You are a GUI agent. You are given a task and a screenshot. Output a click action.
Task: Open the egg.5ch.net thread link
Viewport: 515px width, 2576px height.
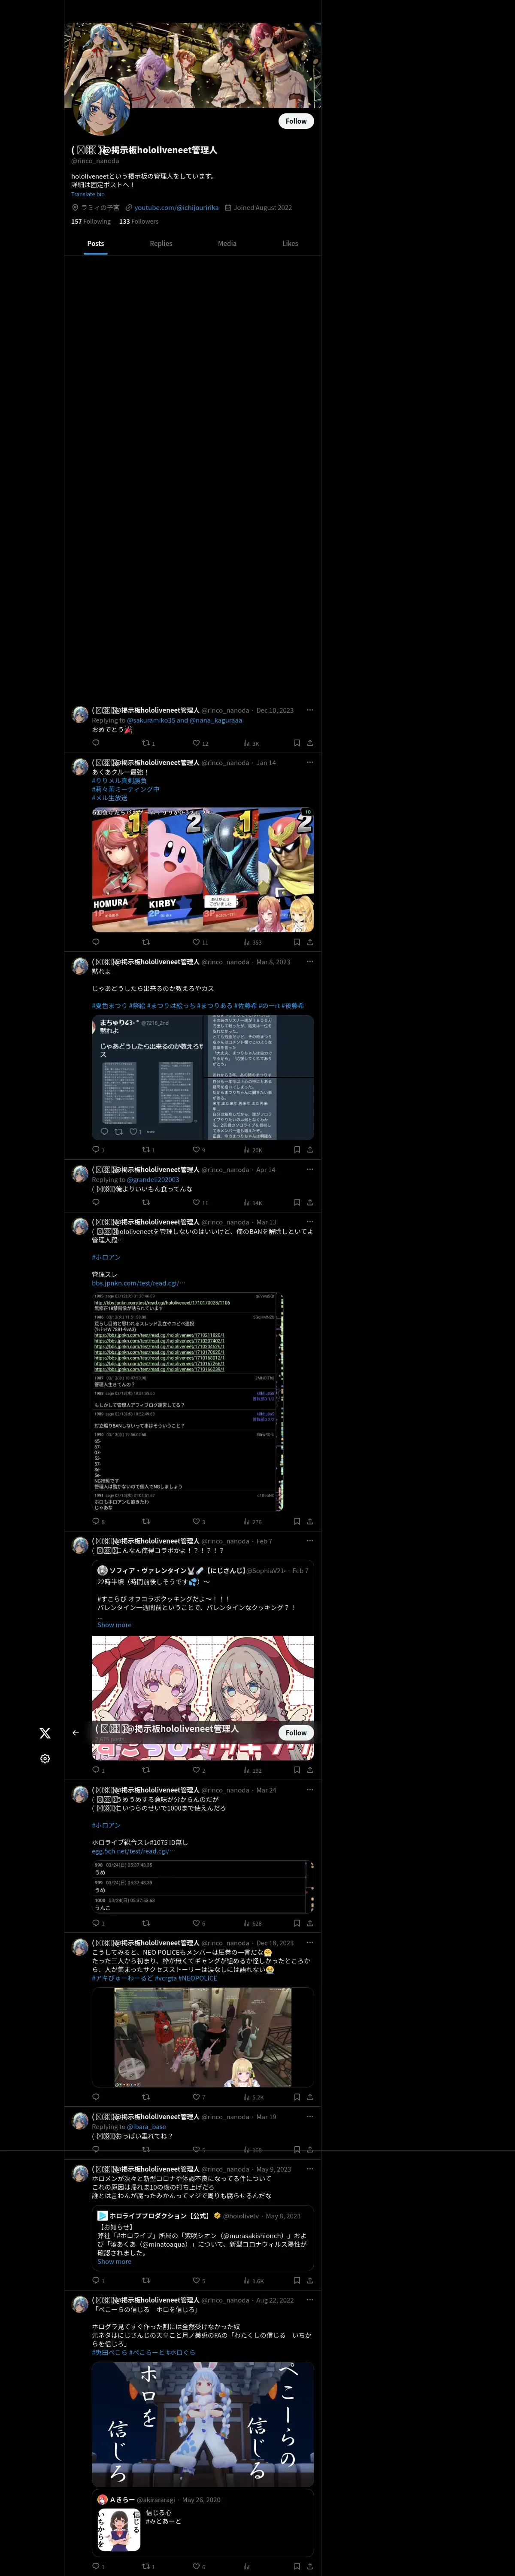(134, 1851)
